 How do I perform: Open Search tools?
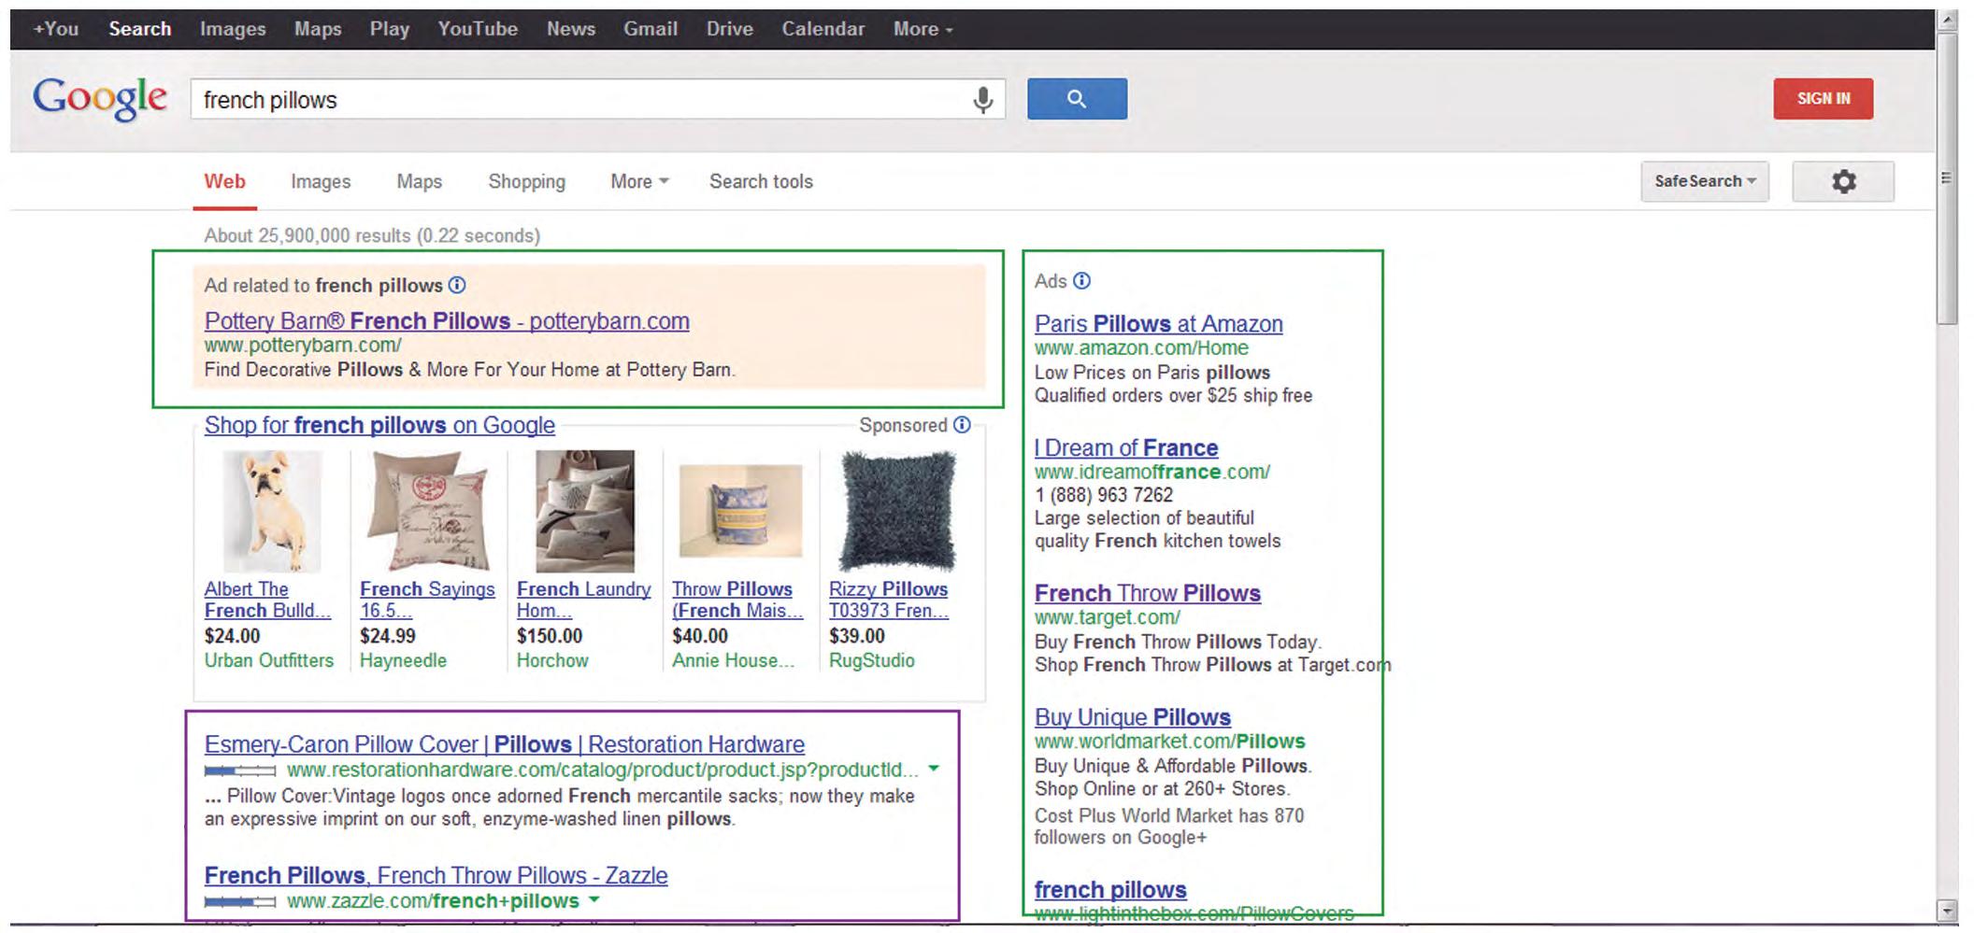[761, 181]
